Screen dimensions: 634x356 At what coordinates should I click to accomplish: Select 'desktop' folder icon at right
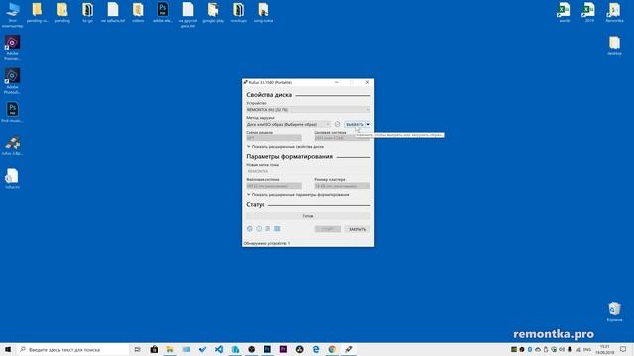(614, 45)
